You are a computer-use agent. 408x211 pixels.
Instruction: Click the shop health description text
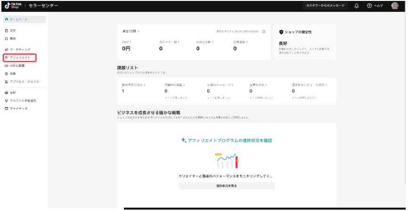(x=304, y=51)
